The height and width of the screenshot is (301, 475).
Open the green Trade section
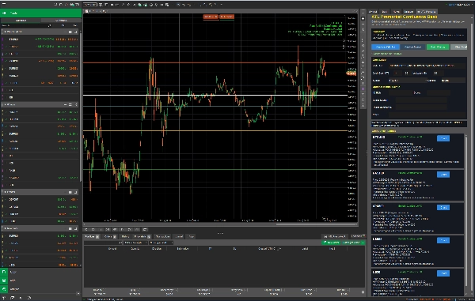41,13
